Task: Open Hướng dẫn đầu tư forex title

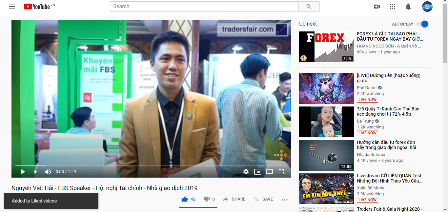Action: [x=386, y=145]
